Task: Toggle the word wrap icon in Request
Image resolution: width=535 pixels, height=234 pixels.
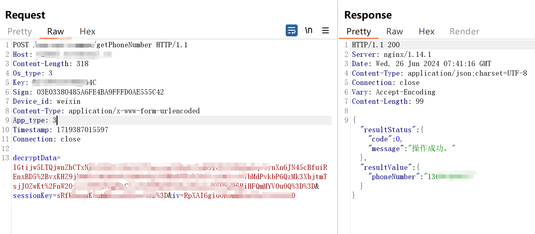Action: (291, 31)
